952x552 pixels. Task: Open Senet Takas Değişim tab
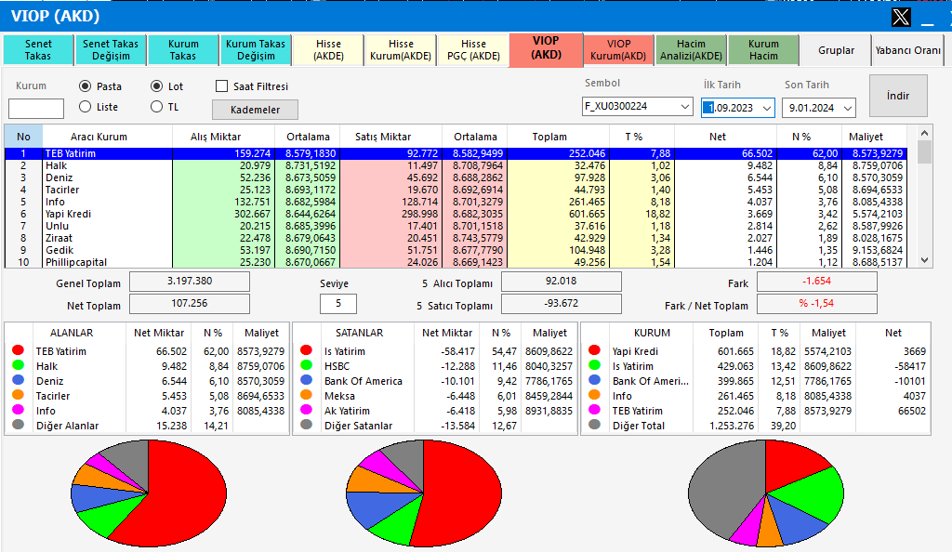tap(111, 50)
